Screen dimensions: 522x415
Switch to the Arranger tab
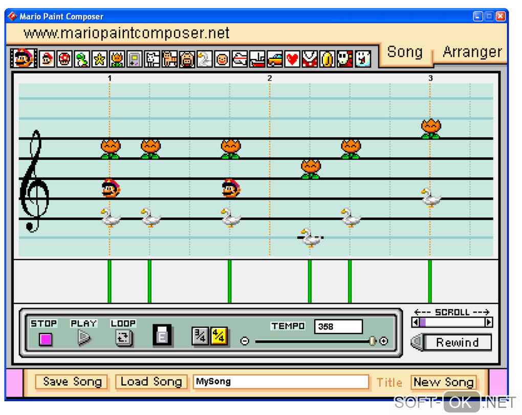472,52
